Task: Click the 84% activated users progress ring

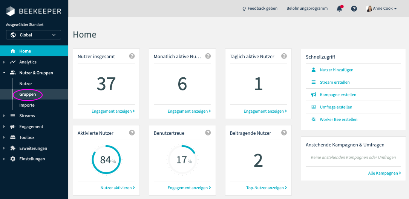Action: tap(106, 160)
